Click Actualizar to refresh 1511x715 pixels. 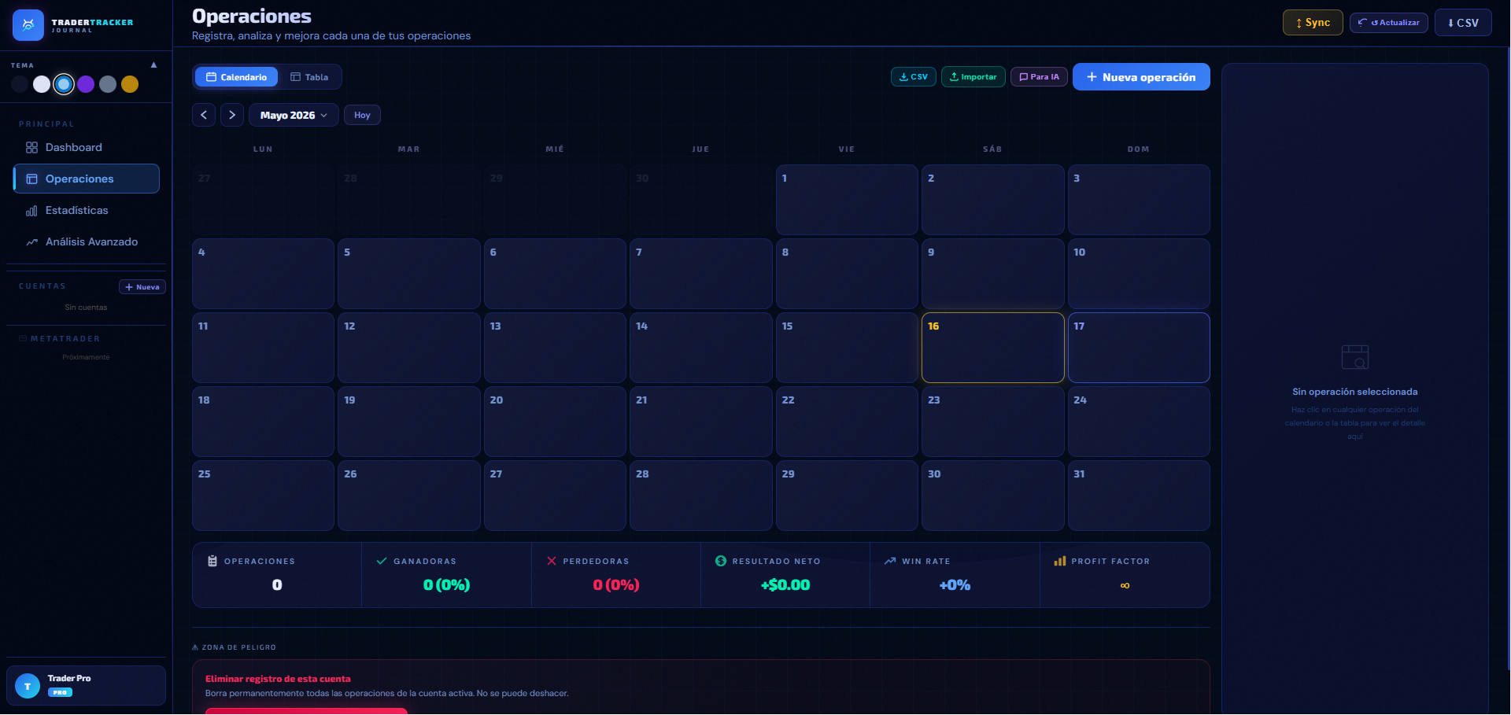click(1389, 23)
